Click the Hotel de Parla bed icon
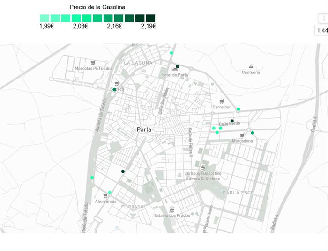This screenshot has height=251, width=328. coord(174,69)
